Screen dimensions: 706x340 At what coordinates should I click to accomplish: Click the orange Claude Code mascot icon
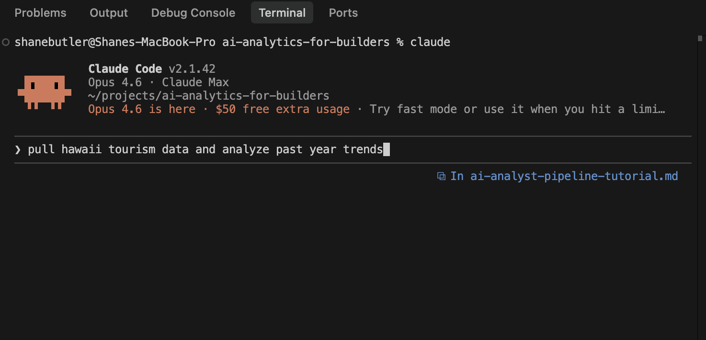pyautogui.click(x=44, y=91)
